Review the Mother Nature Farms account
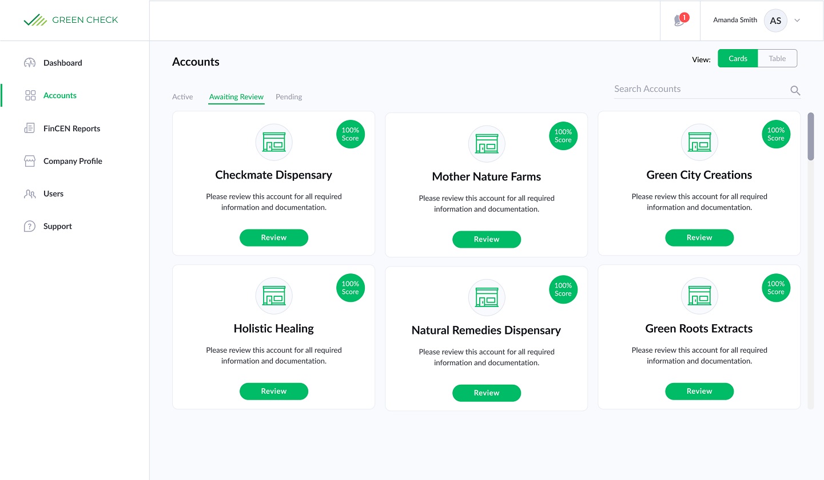This screenshot has height=480, width=824. click(487, 239)
